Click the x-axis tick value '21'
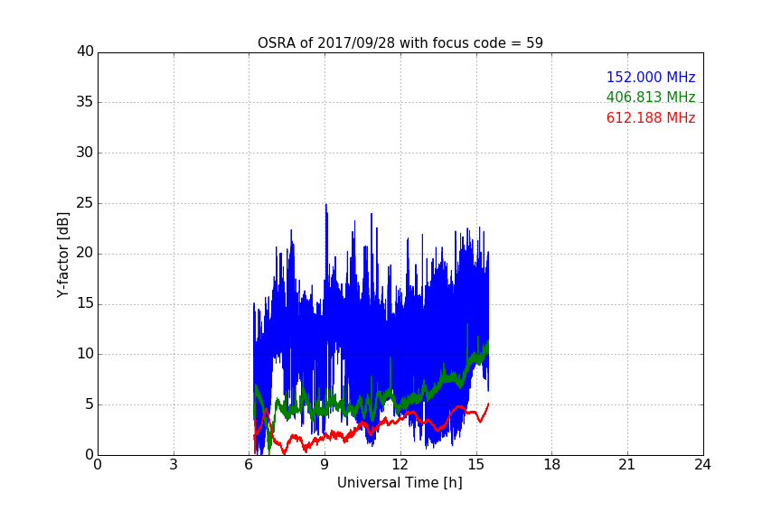This screenshot has width=781, height=520. pos(627,465)
